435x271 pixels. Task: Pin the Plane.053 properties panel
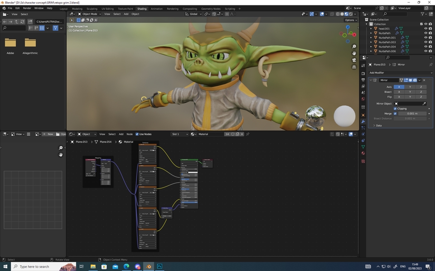coord(430,65)
